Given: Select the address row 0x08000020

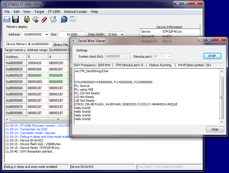Looking at the screenshot, I should tap(16, 76).
